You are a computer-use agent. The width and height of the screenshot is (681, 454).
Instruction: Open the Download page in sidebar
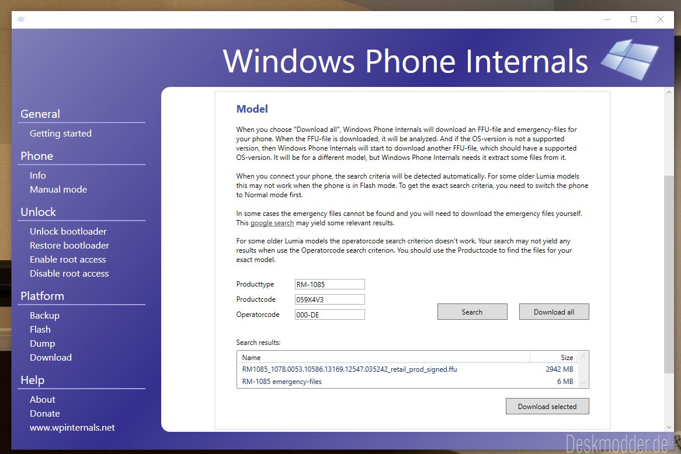point(51,358)
